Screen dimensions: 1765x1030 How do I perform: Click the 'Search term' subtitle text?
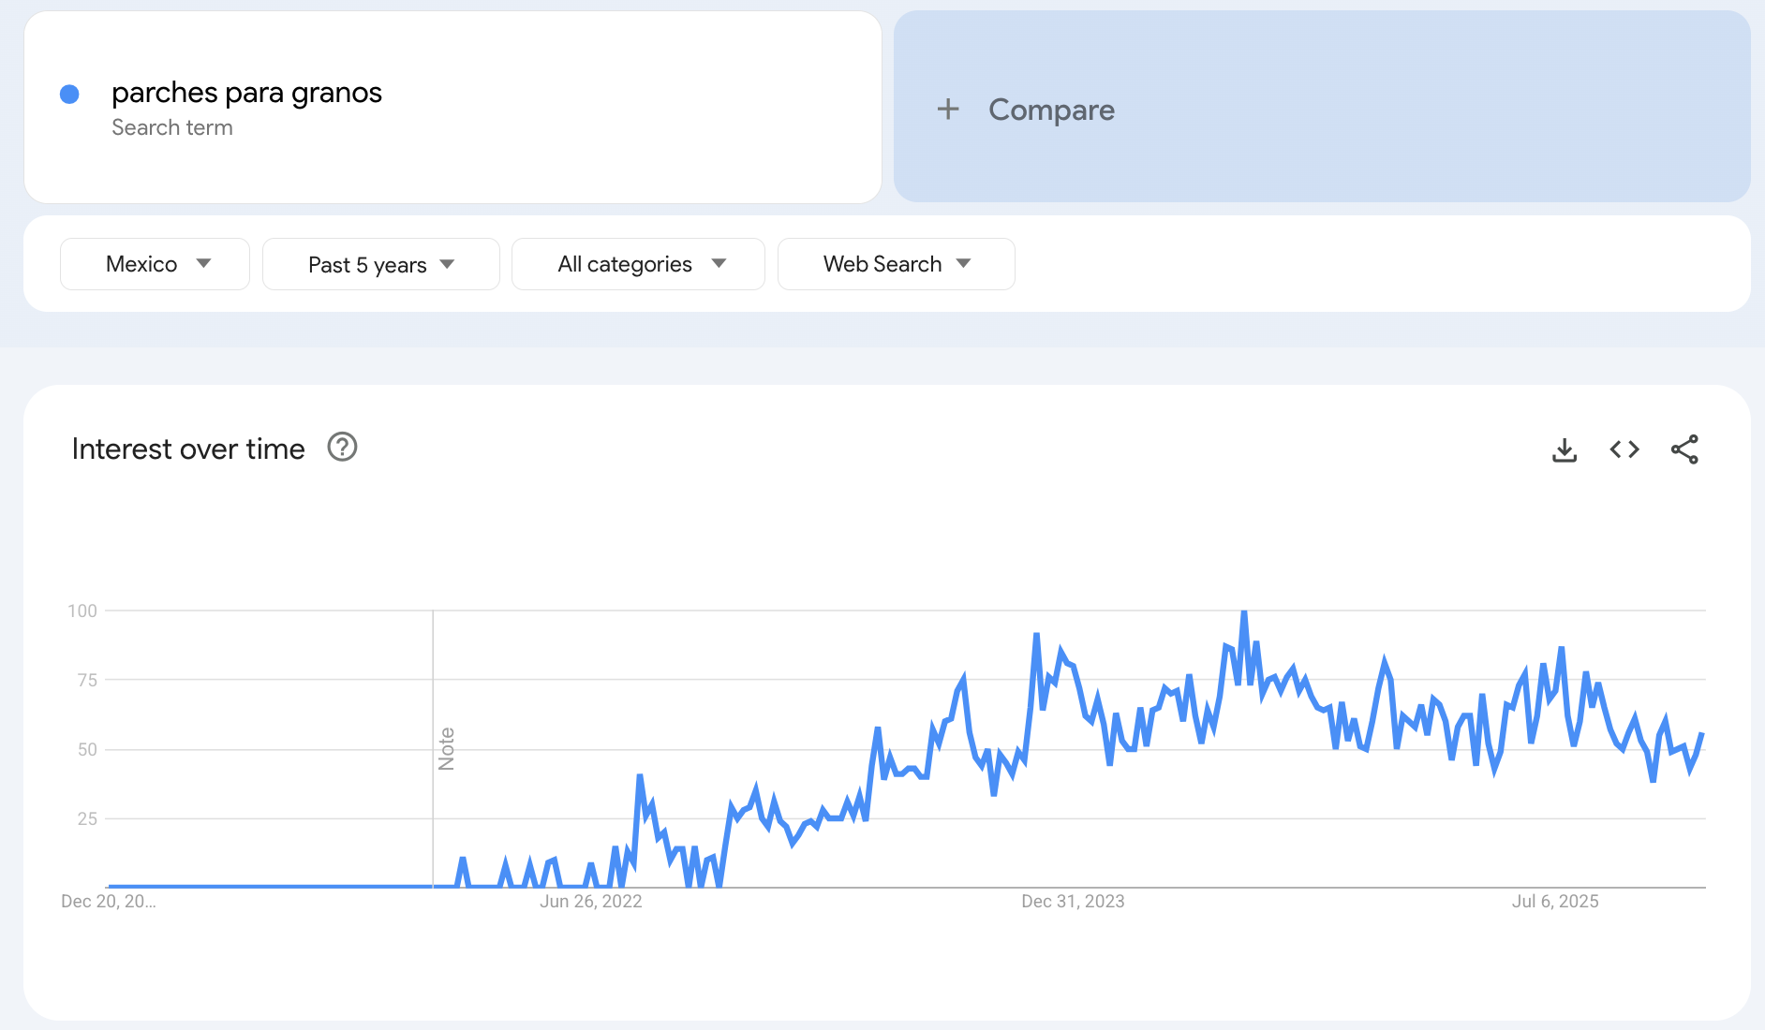click(x=172, y=128)
